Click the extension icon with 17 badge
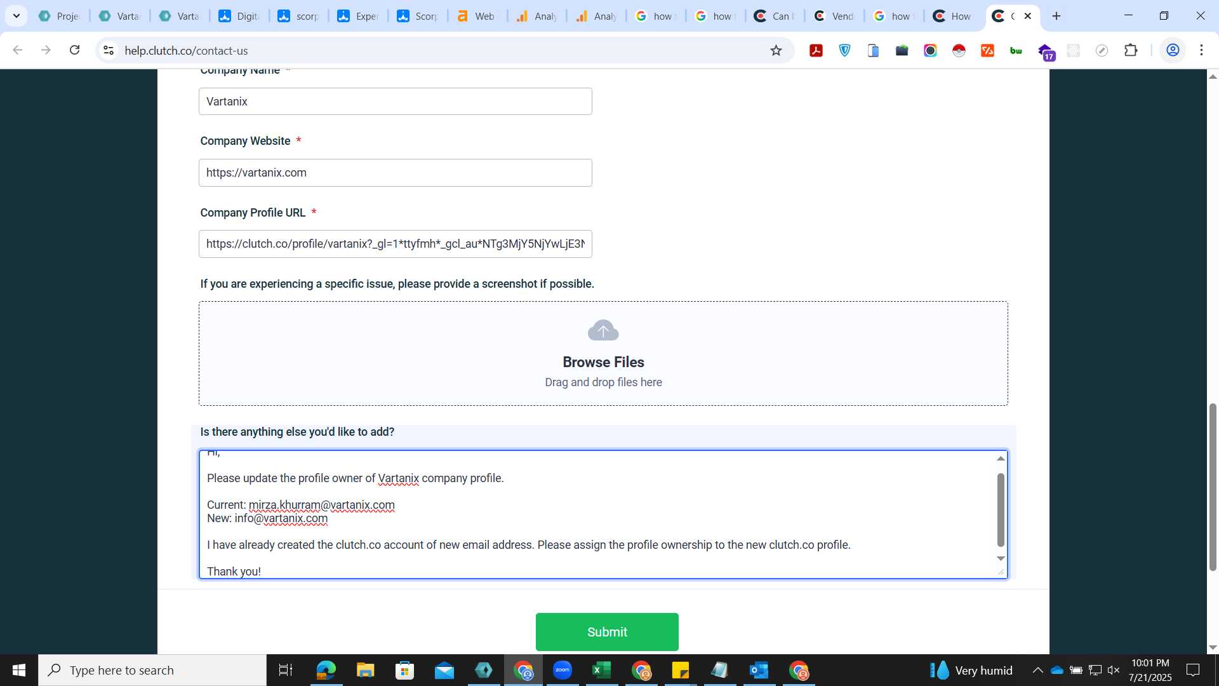The height and width of the screenshot is (686, 1219). click(1046, 51)
